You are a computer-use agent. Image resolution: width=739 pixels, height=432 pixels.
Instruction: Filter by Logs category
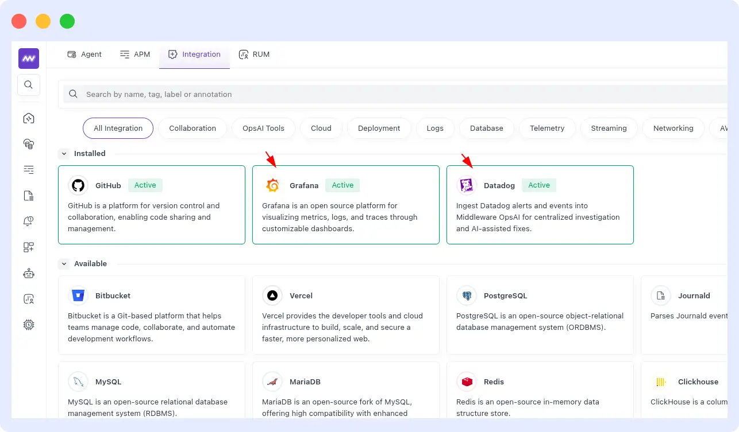pyautogui.click(x=435, y=129)
